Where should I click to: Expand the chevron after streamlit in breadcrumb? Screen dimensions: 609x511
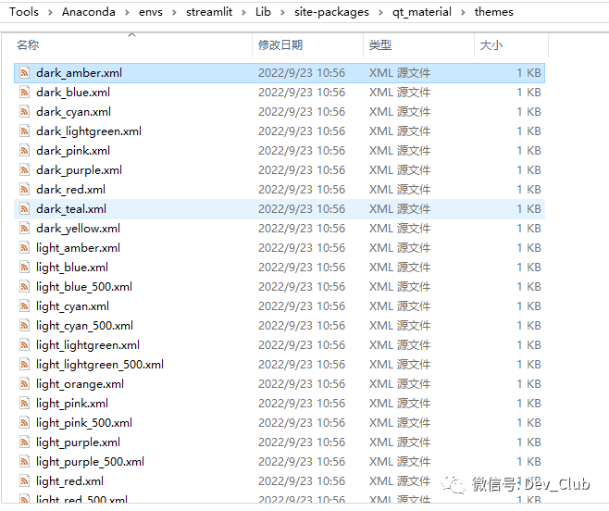pos(243,12)
